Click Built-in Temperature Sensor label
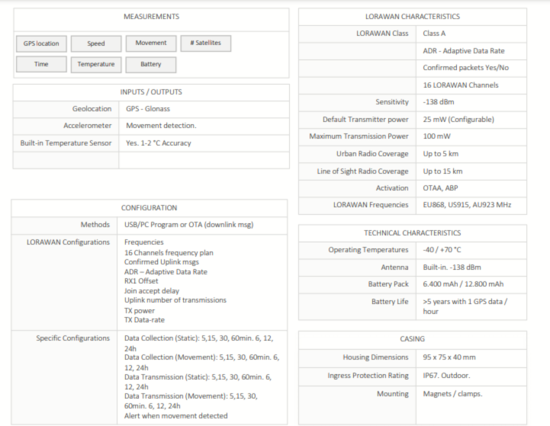Screen dimensions: 550x426 (x=66, y=143)
